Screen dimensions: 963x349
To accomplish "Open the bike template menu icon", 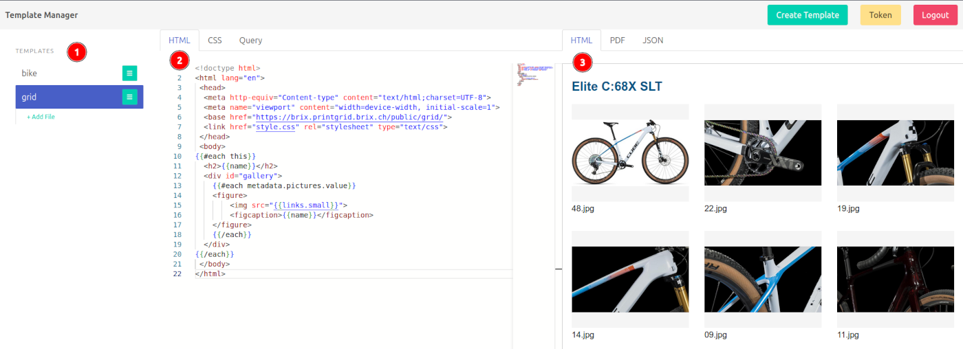I will coord(129,73).
